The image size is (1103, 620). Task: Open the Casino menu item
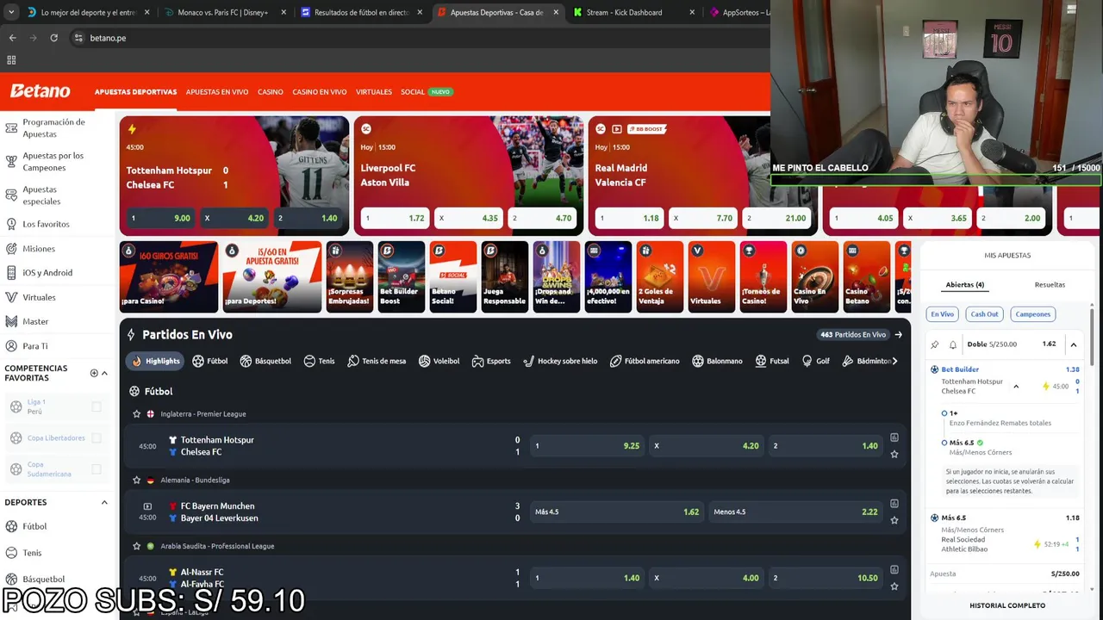pyautogui.click(x=271, y=92)
